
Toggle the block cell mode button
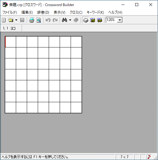click(x=86, y=20)
